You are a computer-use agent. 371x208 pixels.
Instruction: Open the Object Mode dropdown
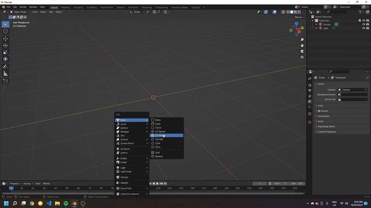click(x=20, y=12)
